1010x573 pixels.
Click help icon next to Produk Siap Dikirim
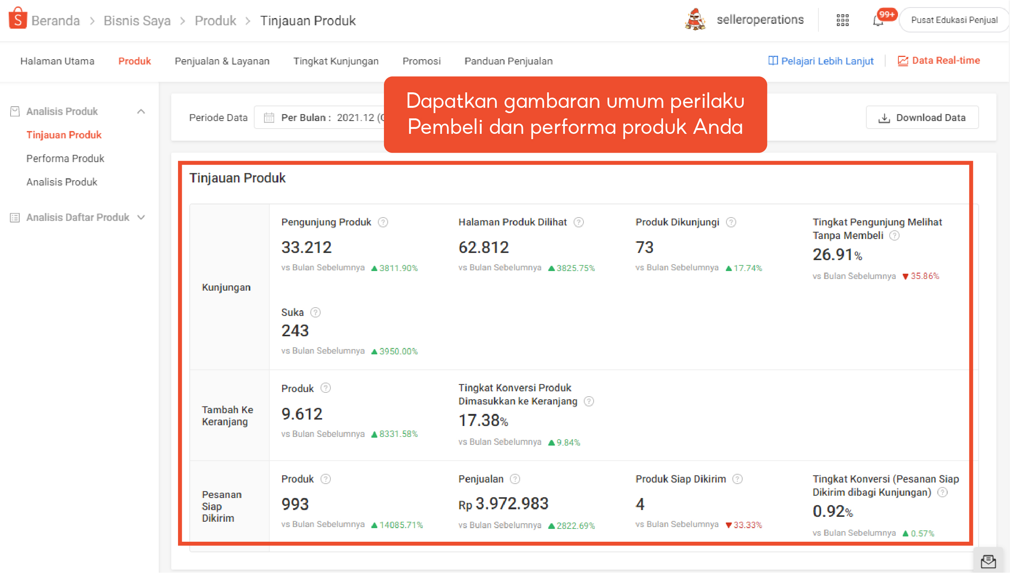tap(737, 479)
